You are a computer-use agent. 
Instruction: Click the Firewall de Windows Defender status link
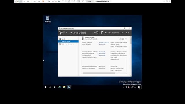click(102, 52)
